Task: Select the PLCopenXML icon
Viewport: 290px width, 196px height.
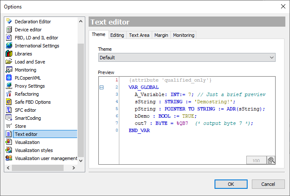Action: click(9, 78)
